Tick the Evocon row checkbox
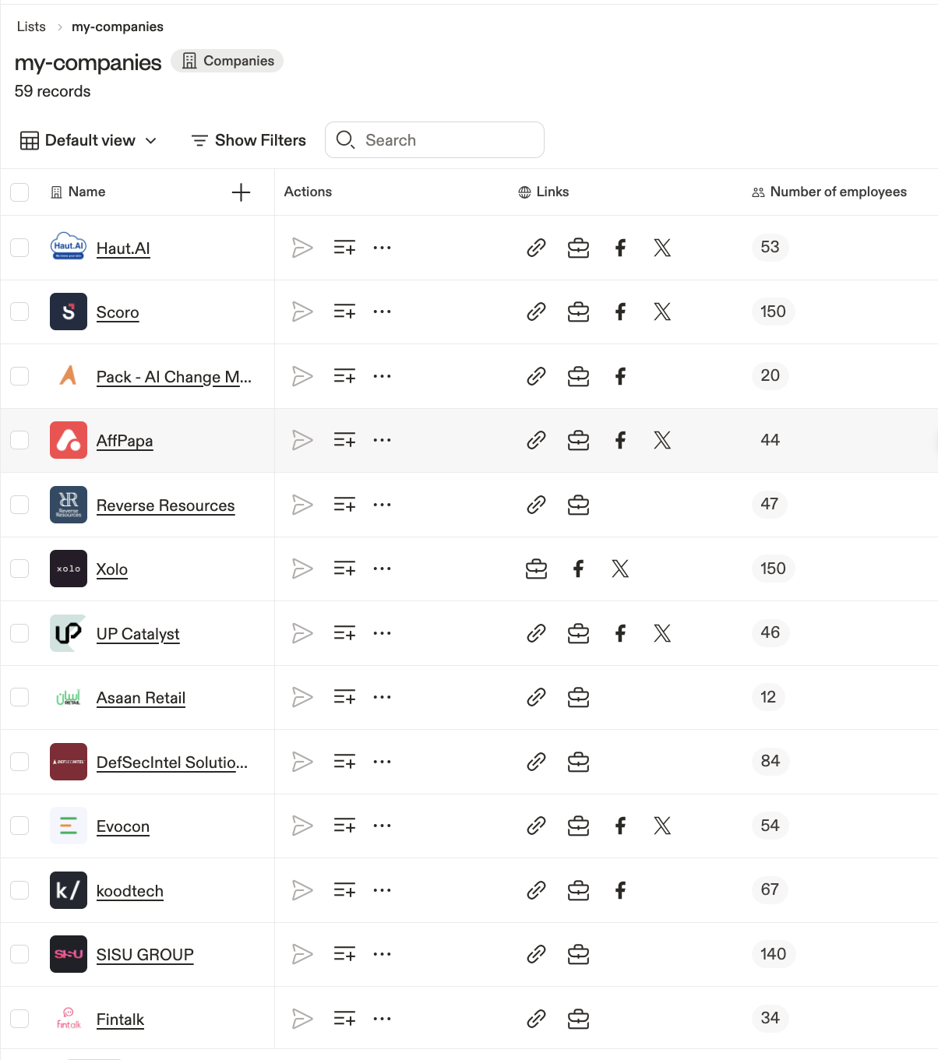938x1060 pixels. [x=19, y=826]
